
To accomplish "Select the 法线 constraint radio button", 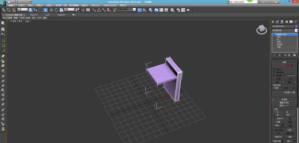I will coord(284,115).
